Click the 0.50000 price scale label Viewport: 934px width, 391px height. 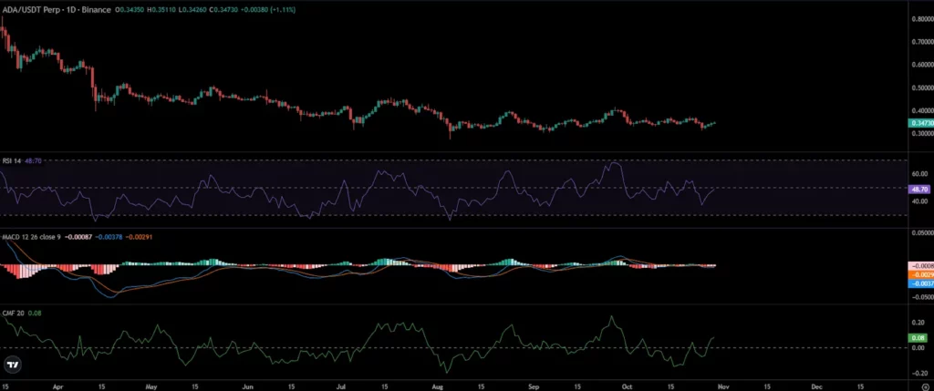(x=922, y=87)
